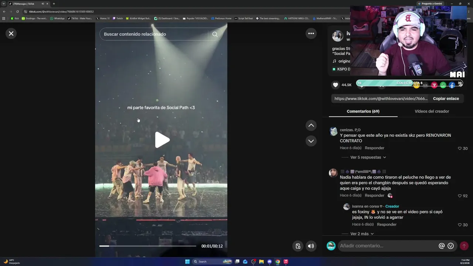This screenshot has height=266, width=473.
Task: Open the HATSUNE MIKU bookmark
Action: [297, 18]
